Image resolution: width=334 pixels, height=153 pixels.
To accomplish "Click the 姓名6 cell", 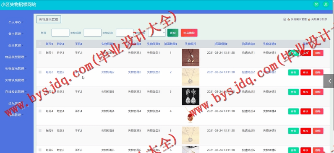I will point(60,150).
